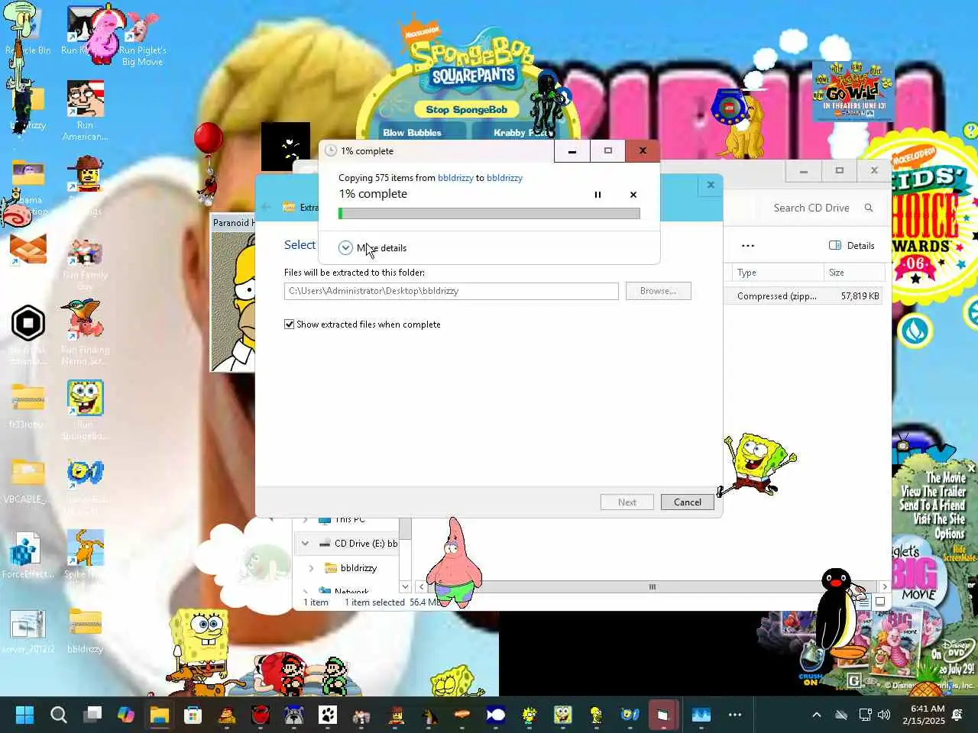Click the navigation pane scroll-down arrow
The width and height of the screenshot is (978, 733).
(x=405, y=586)
